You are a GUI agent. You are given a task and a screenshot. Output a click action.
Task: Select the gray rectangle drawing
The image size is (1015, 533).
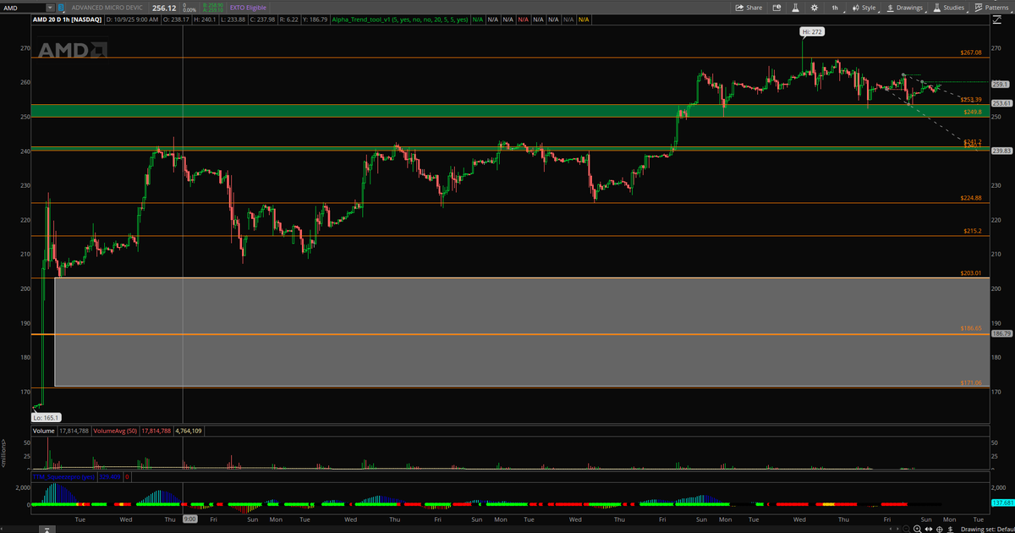click(x=520, y=332)
